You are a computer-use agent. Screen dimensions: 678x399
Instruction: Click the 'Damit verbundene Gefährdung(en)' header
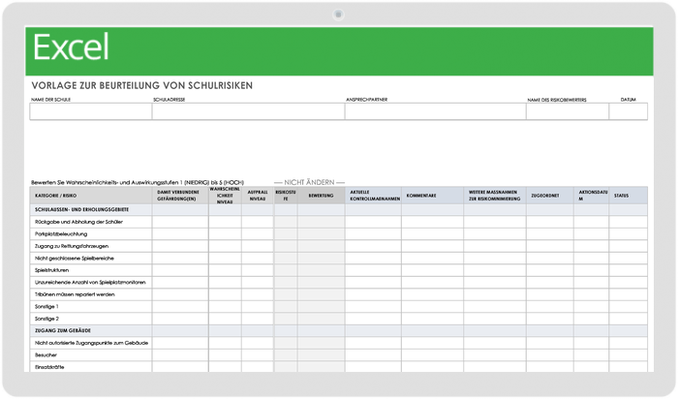[x=180, y=196]
